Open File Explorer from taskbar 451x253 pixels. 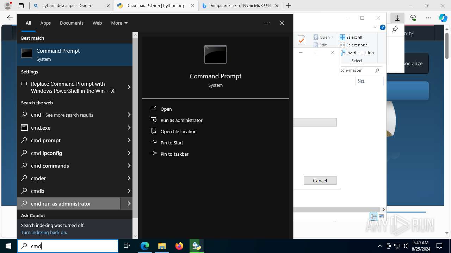coord(162,246)
